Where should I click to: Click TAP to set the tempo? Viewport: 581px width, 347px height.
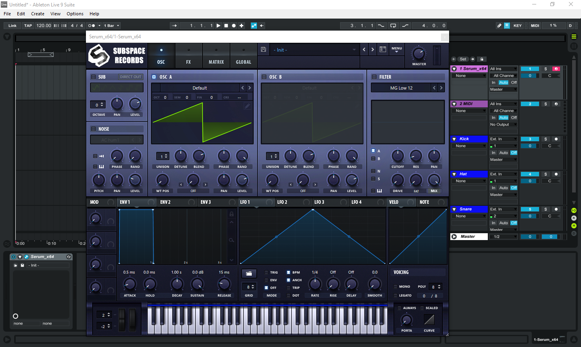(x=27, y=25)
